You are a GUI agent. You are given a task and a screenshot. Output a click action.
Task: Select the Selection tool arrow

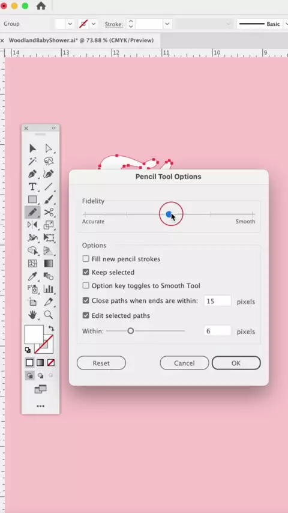[32, 148]
